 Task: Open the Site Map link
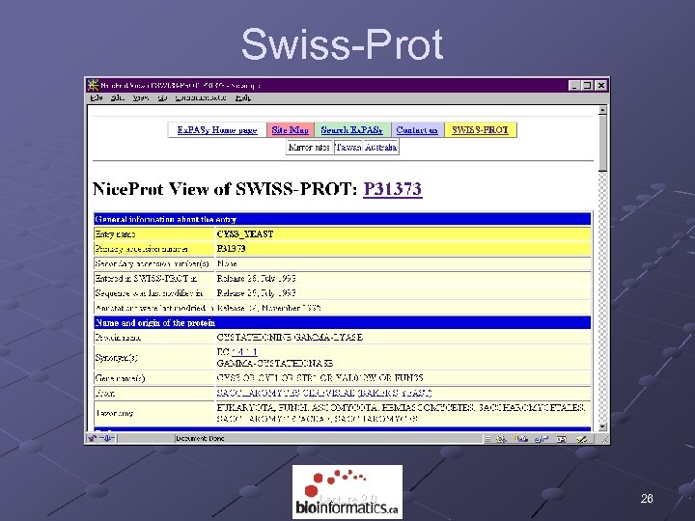291,130
